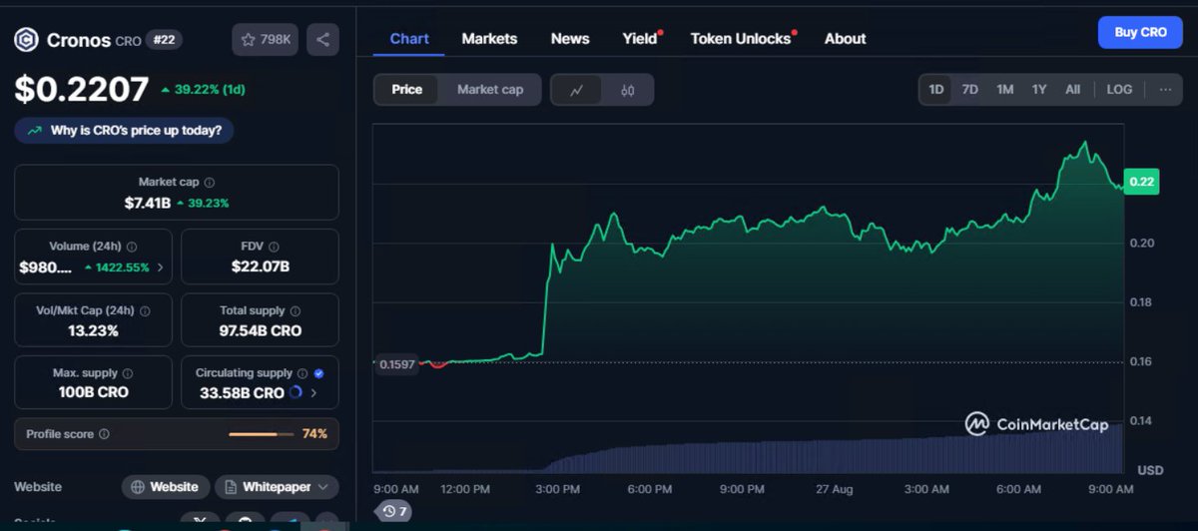Click the USD currency label under chart
The width and height of the screenshot is (1198, 531).
pyautogui.click(x=1150, y=470)
